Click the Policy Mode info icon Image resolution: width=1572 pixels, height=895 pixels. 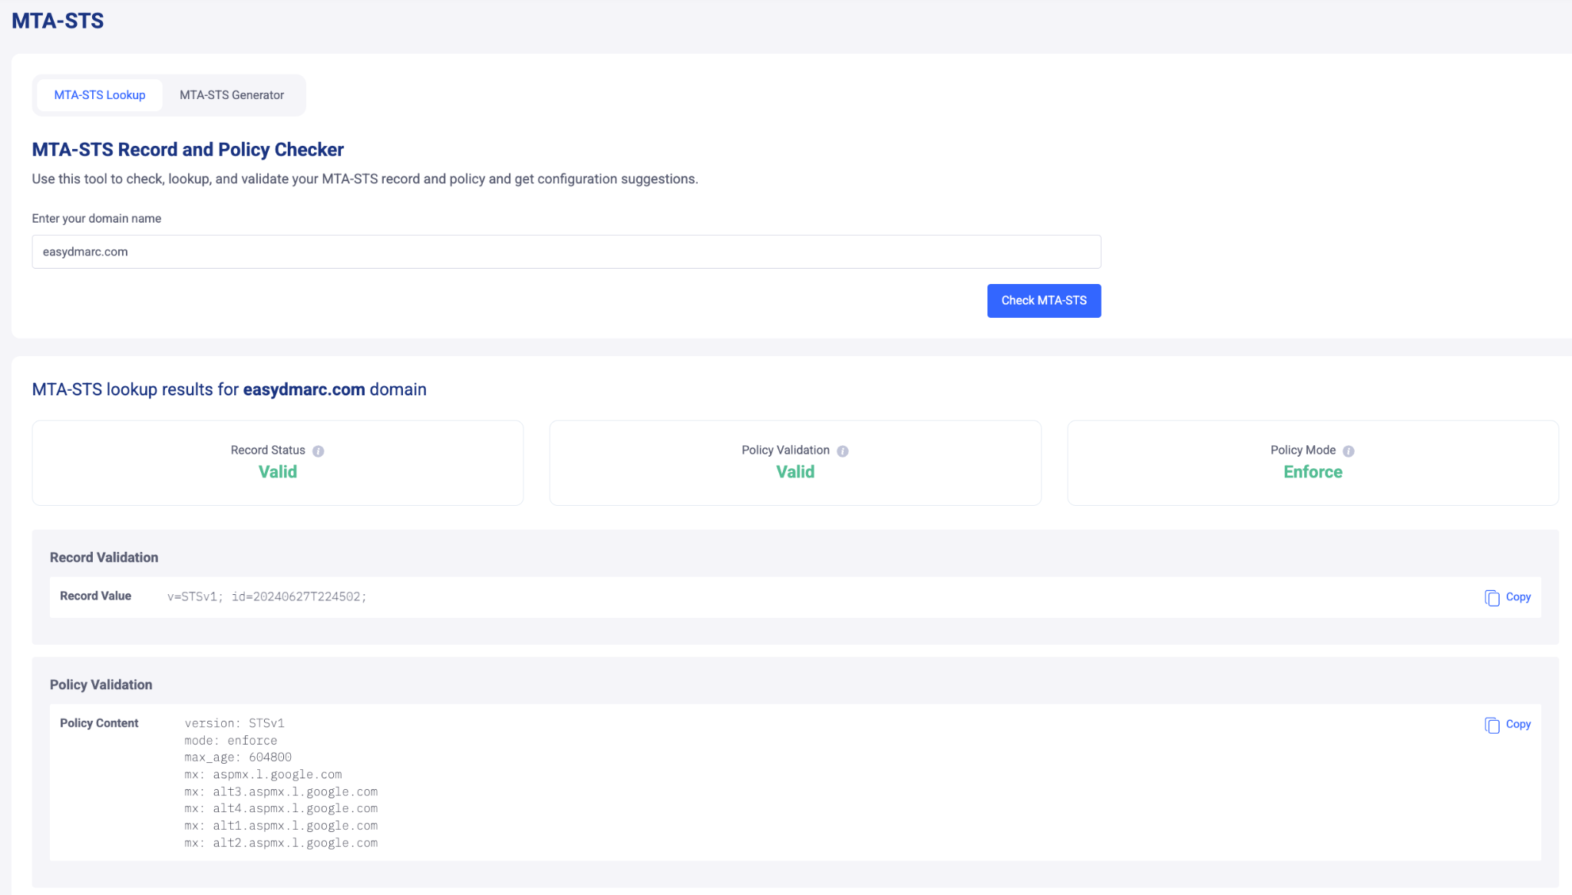(1348, 451)
